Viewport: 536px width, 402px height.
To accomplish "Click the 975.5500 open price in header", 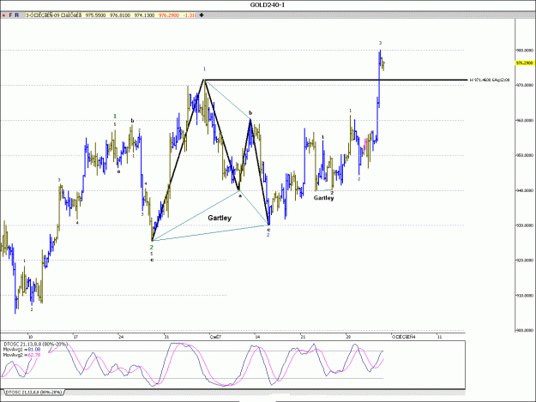I will (95, 15).
